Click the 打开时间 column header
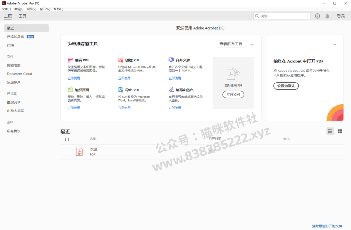This screenshot has width=351, height=230. tap(215, 139)
